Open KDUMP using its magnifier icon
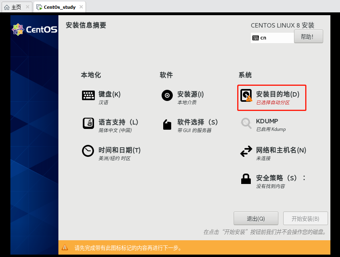The height and width of the screenshot is (257, 340). 246,123
